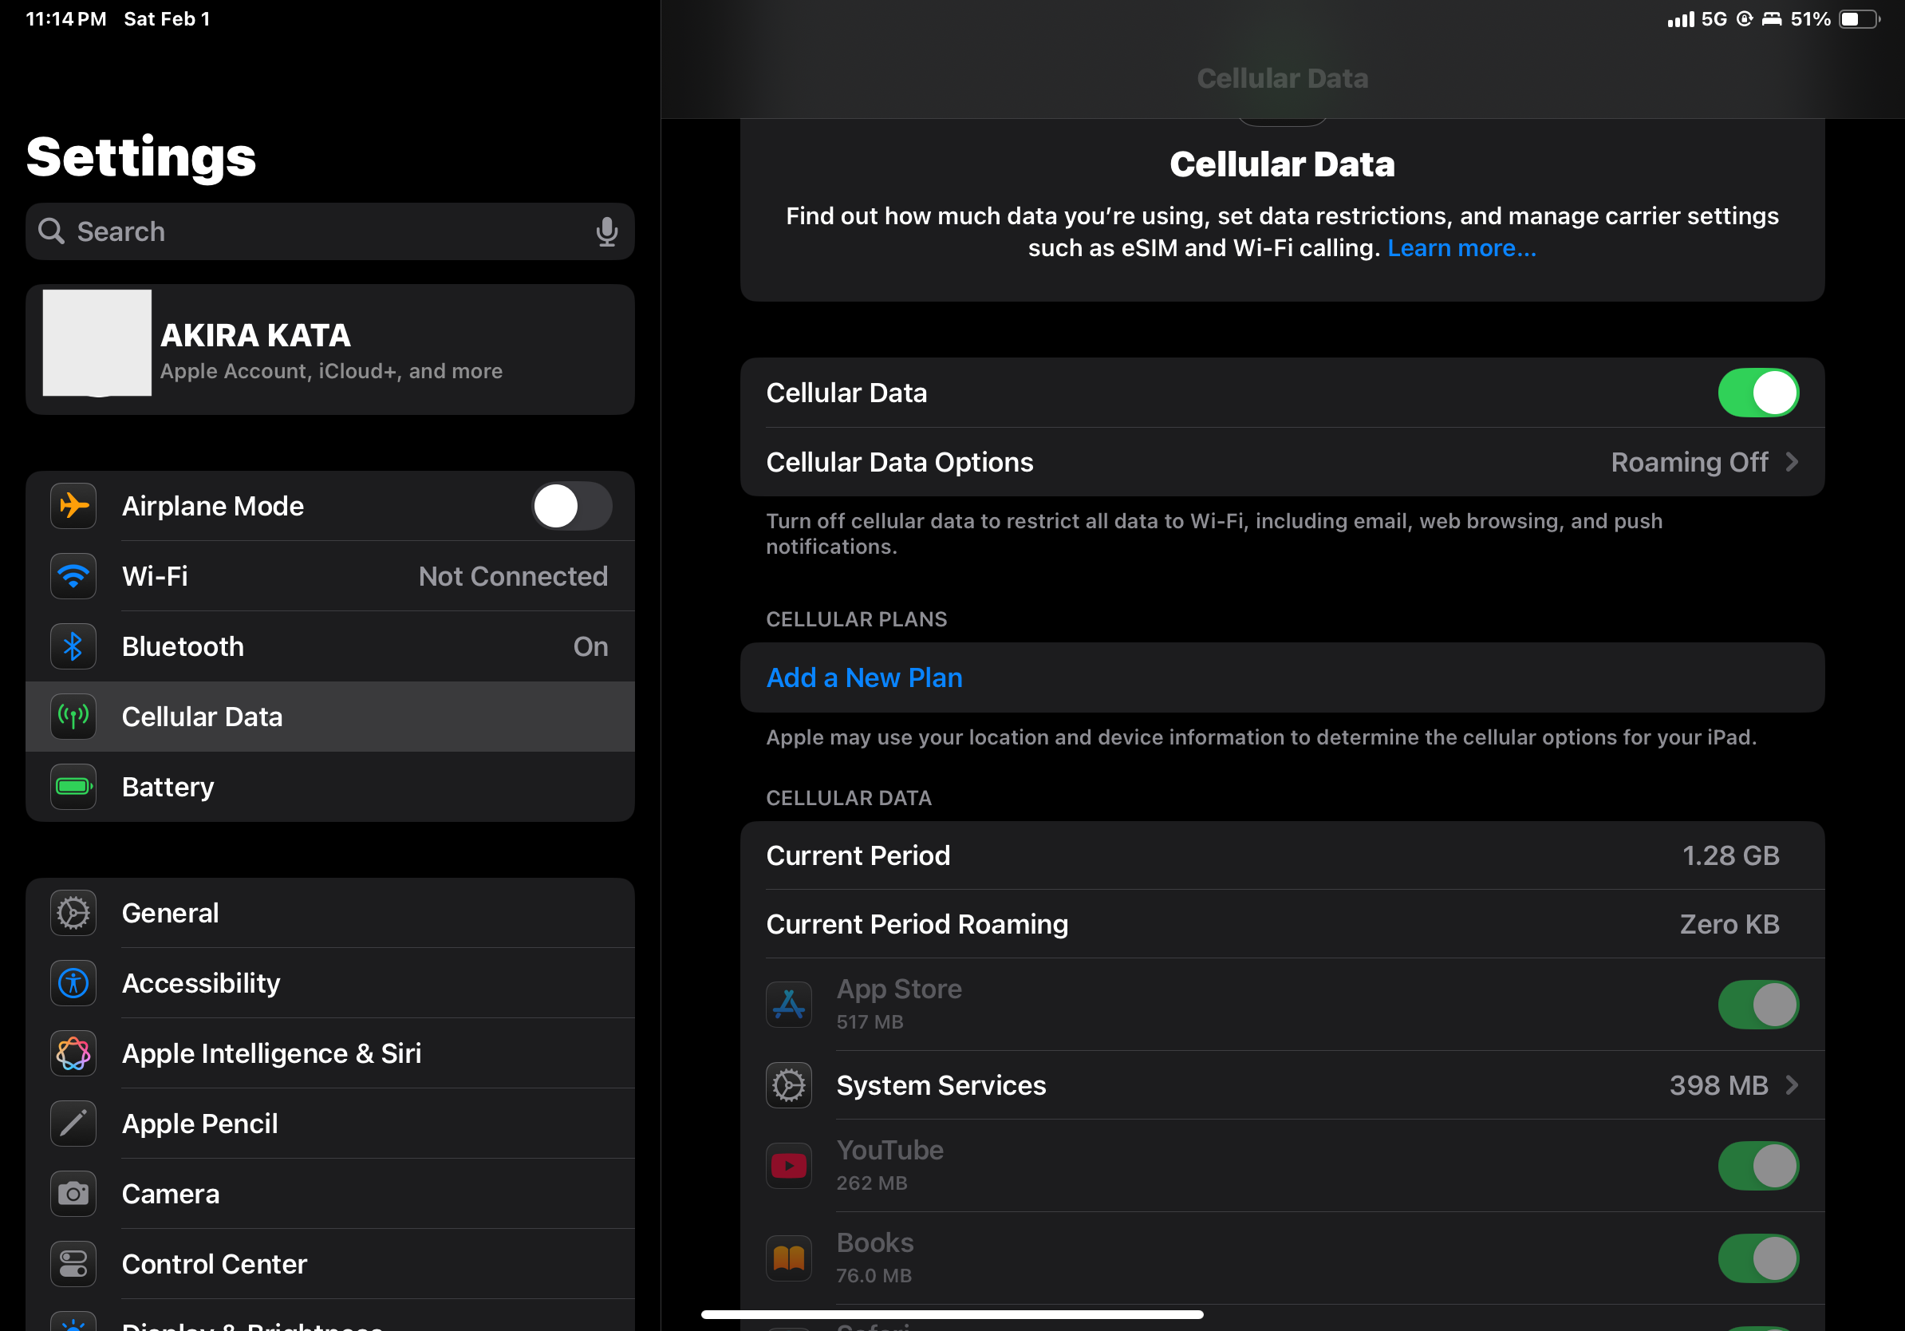1905x1331 pixels.
Task: Tap Add a New Plan
Action: (x=864, y=677)
